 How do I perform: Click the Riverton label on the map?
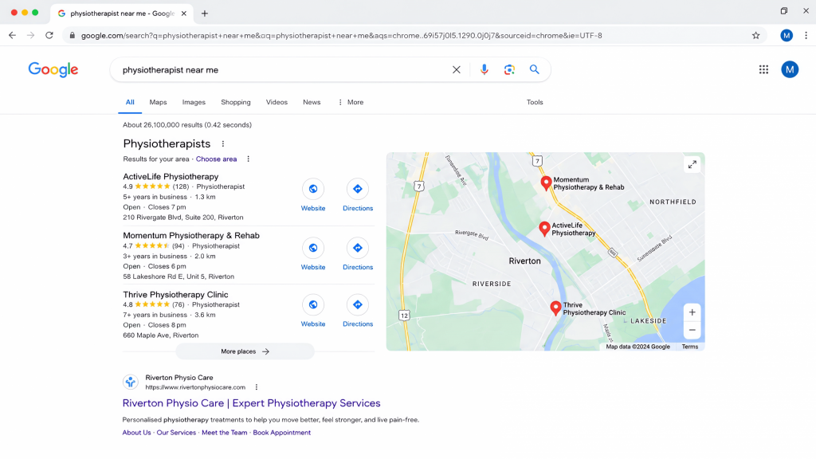coord(524,261)
